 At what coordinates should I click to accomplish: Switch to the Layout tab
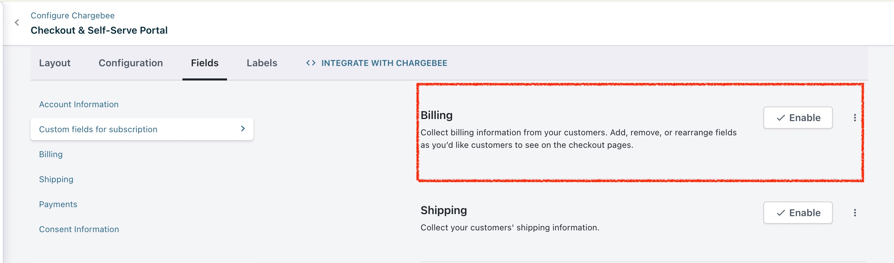(55, 63)
